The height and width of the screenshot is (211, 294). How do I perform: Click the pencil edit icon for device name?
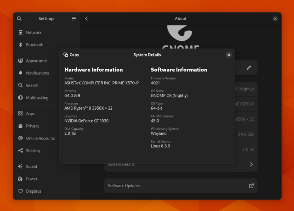(x=249, y=68)
